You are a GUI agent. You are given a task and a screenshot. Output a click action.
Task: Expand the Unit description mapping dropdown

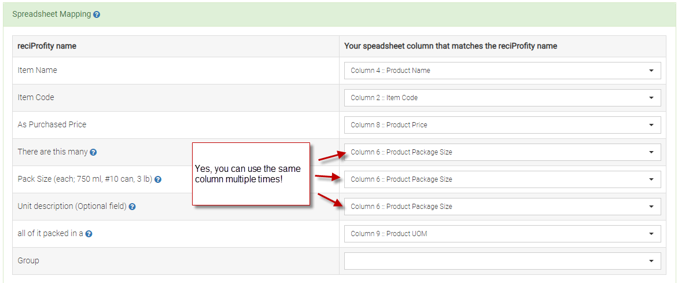(x=502, y=207)
